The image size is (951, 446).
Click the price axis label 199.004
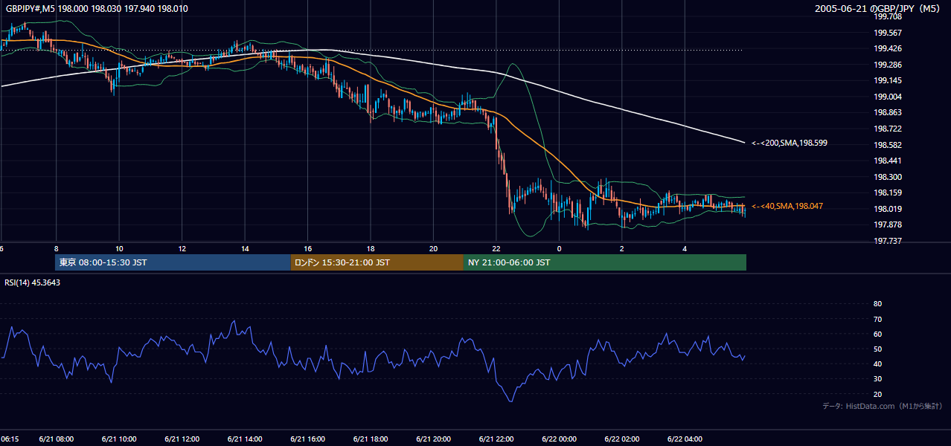pyautogui.click(x=887, y=97)
